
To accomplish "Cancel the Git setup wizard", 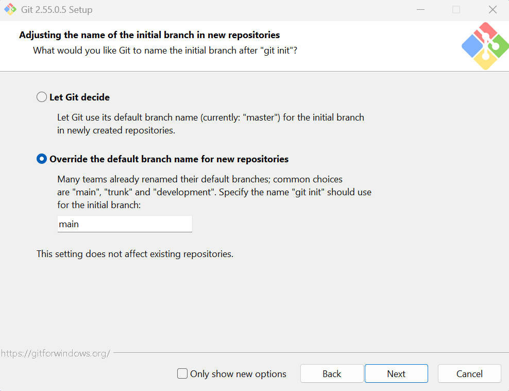I will tap(469, 373).
